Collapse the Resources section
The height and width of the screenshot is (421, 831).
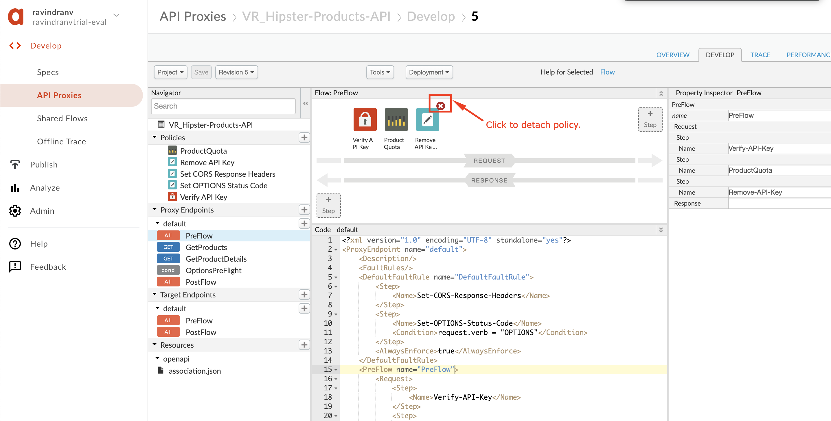(x=155, y=344)
